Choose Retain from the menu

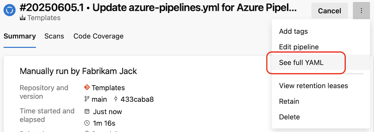pos(289,101)
